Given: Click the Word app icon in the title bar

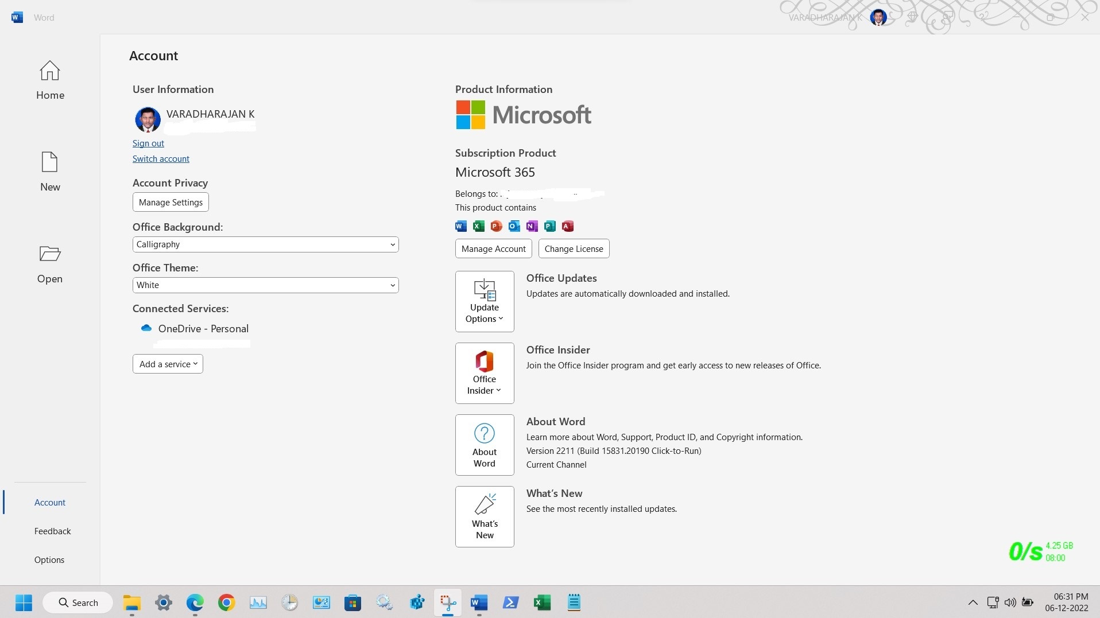Looking at the screenshot, I should tap(17, 17).
